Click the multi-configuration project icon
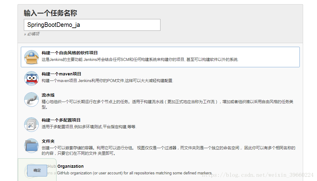317x181 pixels. pyautogui.click(x=31, y=125)
